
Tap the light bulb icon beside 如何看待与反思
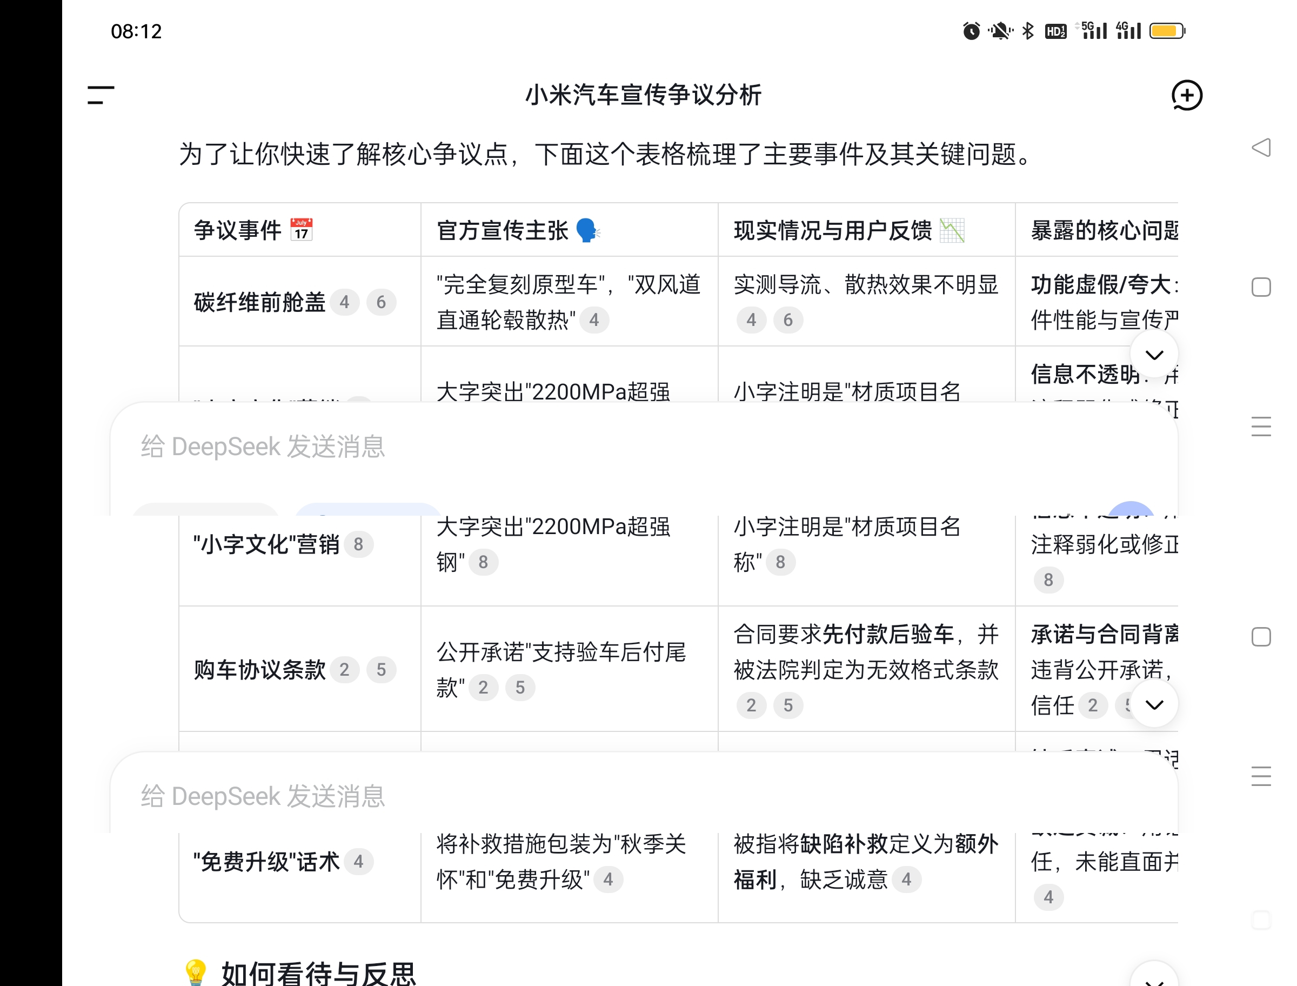[196, 972]
